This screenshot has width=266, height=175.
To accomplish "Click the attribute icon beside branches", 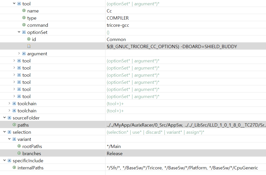I will [x=19, y=153].
